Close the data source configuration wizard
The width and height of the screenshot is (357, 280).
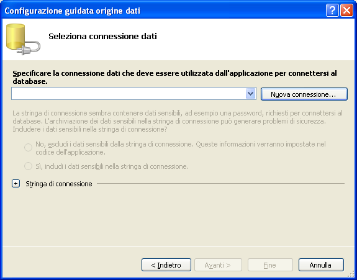(346, 11)
